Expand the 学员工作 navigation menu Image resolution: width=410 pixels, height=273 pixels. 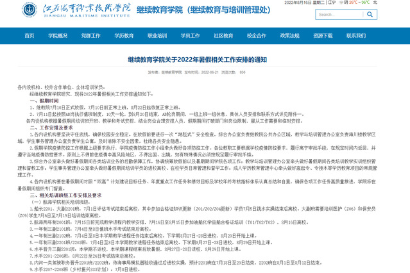(191, 36)
